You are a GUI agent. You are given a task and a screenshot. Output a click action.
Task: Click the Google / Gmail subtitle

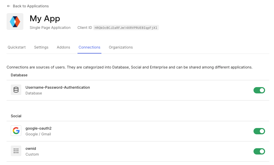pos(38,134)
